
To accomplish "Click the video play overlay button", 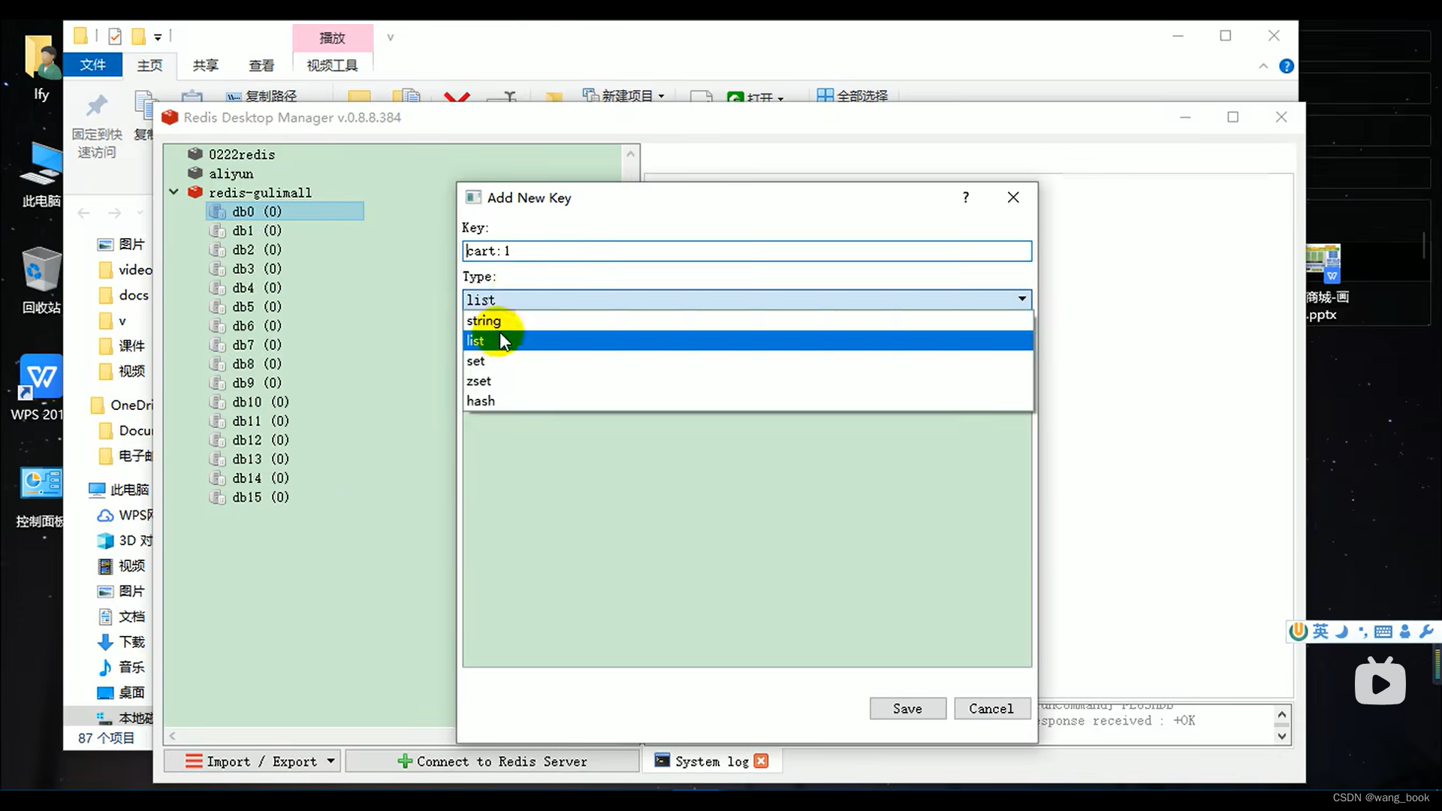I will [x=1380, y=682].
